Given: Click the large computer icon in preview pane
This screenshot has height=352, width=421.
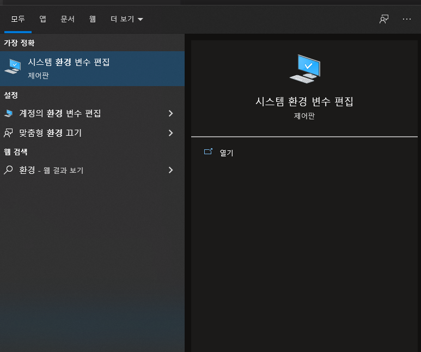Looking at the screenshot, I should 305,69.
